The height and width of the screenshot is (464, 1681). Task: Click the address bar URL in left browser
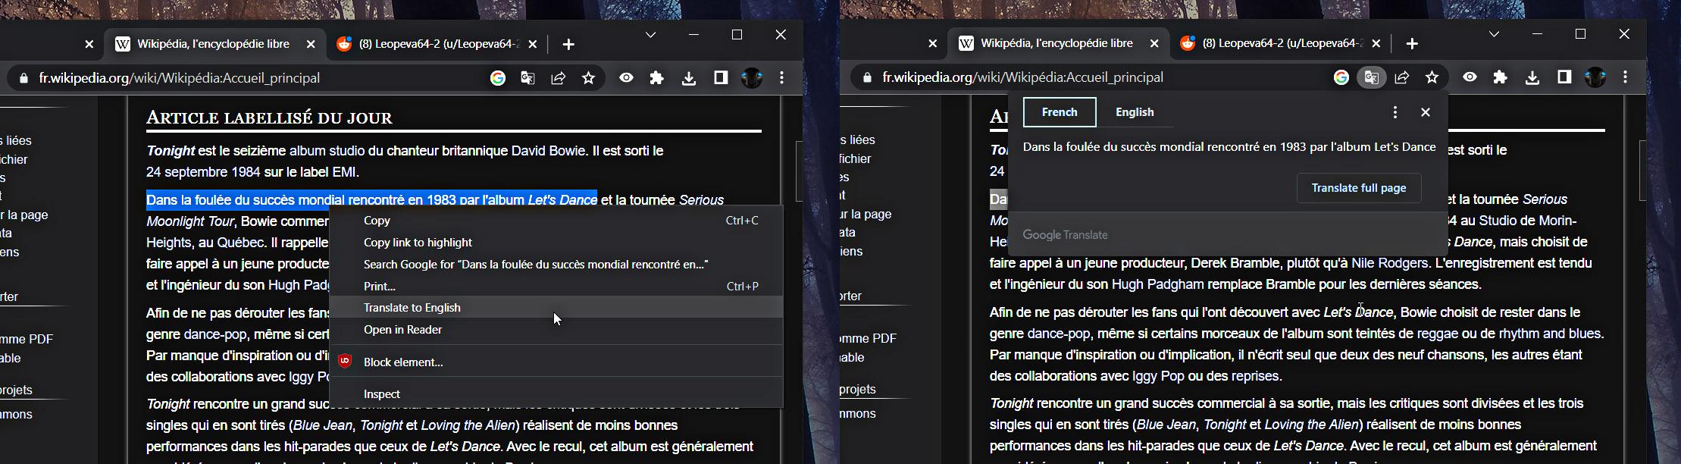(180, 78)
